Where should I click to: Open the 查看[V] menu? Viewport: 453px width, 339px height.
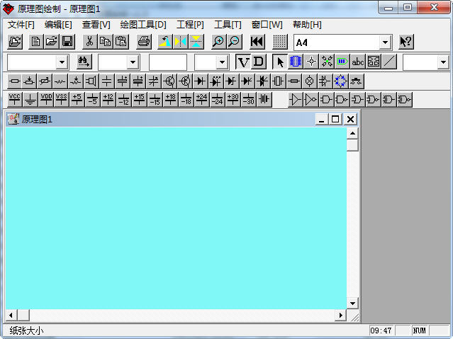coord(96,25)
